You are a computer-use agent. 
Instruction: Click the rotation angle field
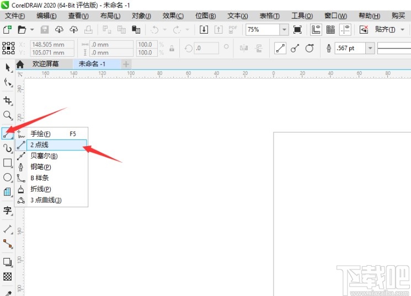tap(206, 48)
